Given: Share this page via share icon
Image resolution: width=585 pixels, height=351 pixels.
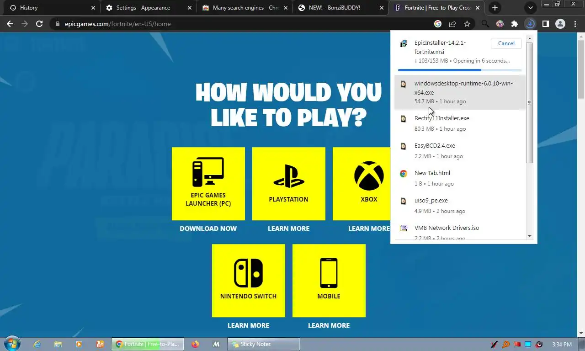Looking at the screenshot, I should (x=452, y=24).
